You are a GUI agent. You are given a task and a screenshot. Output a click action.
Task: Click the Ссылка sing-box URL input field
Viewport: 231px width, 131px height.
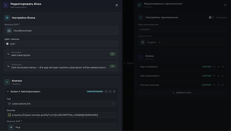pyautogui.click(x=61, y=115)
